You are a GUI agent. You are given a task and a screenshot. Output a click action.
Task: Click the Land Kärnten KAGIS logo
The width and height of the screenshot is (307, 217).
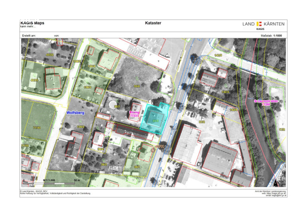263,25
